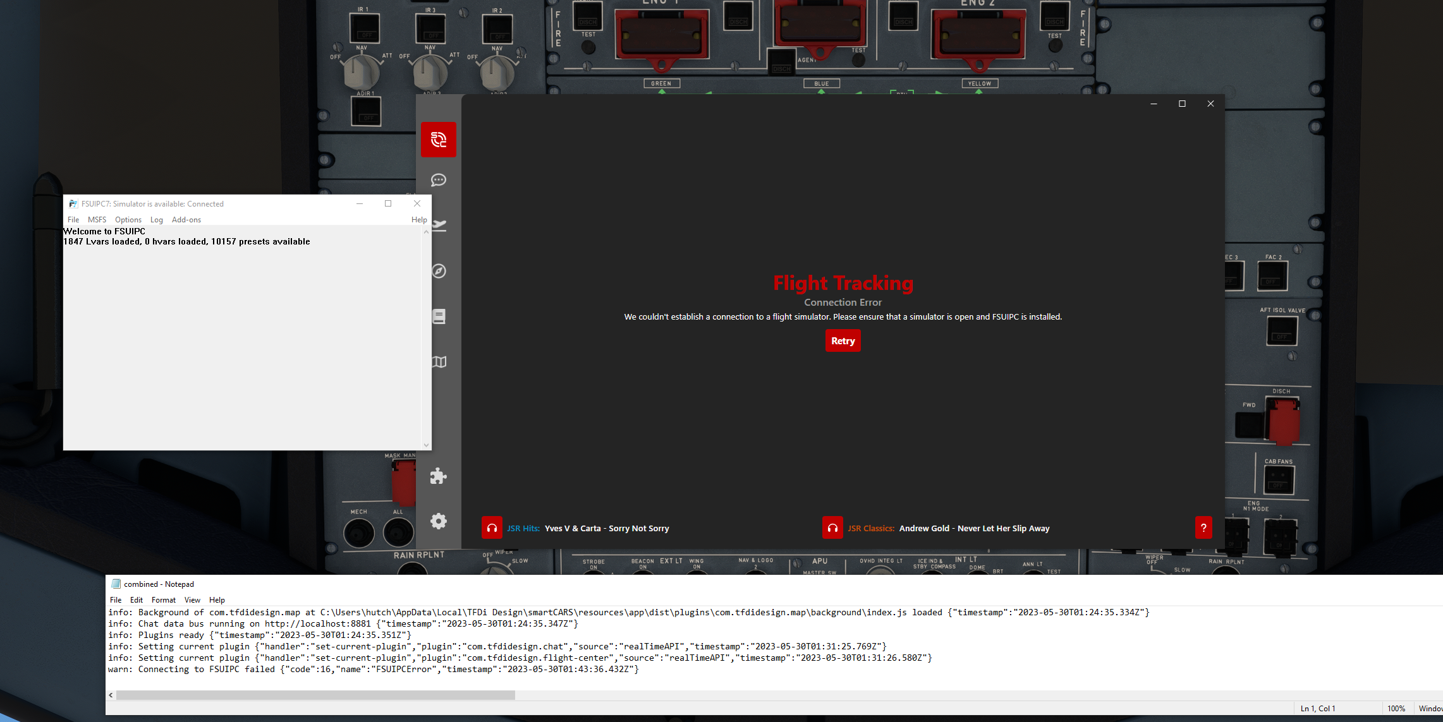Open the chat bubble icon in the sidebar
This screenshot has height=722, width=1443.
(438, 180)
